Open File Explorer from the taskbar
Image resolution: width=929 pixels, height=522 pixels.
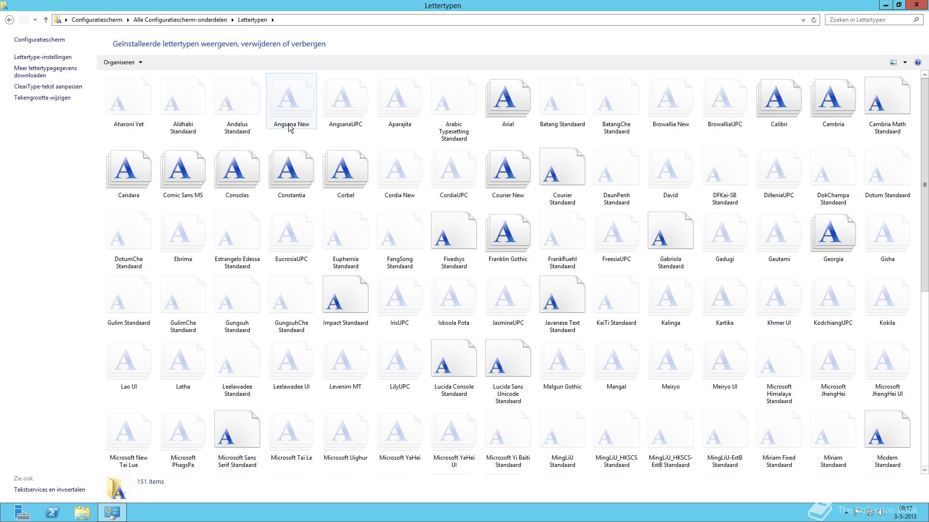(x=82, y=512)
